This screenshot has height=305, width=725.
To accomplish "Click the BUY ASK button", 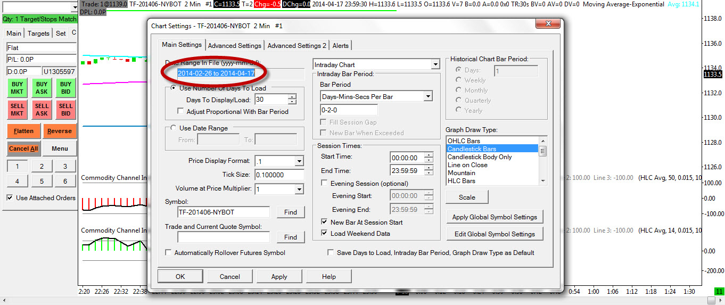I will click(42, 88).
